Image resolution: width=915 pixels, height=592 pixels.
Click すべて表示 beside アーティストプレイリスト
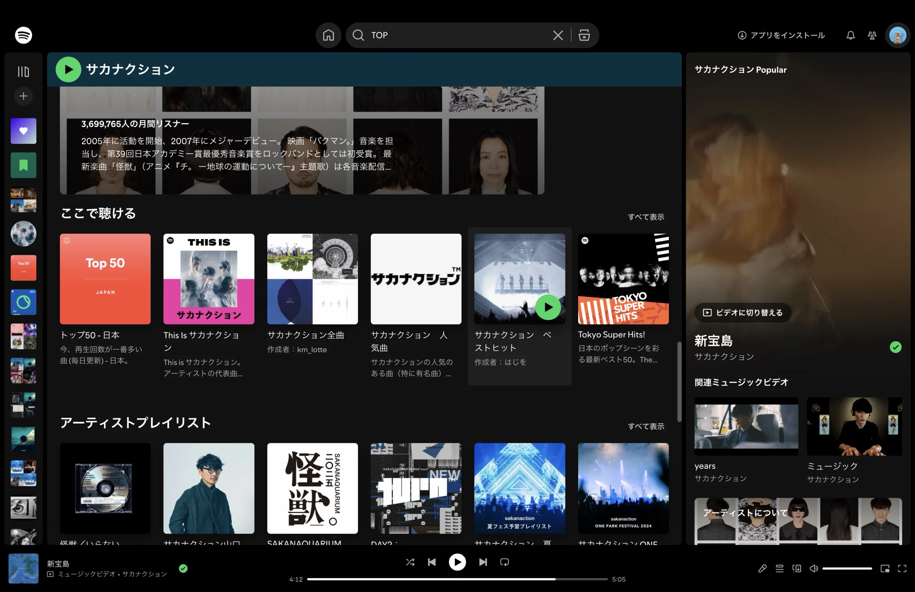coord(646,426)
